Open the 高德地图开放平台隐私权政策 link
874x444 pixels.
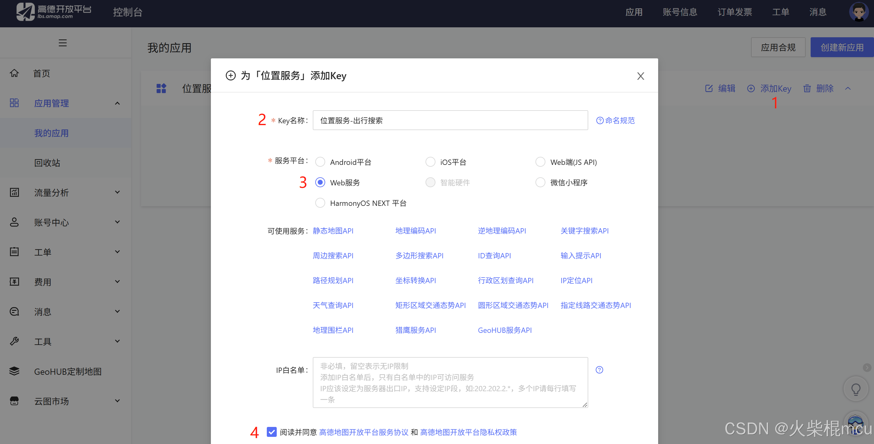pyautogui.click(x=469, y=432)
